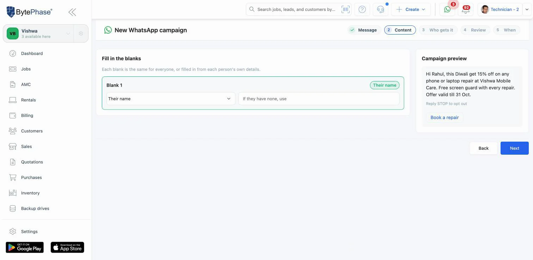Click Book a repair in preview
Viewport: 533px width, 260px height.
[445, 118]
